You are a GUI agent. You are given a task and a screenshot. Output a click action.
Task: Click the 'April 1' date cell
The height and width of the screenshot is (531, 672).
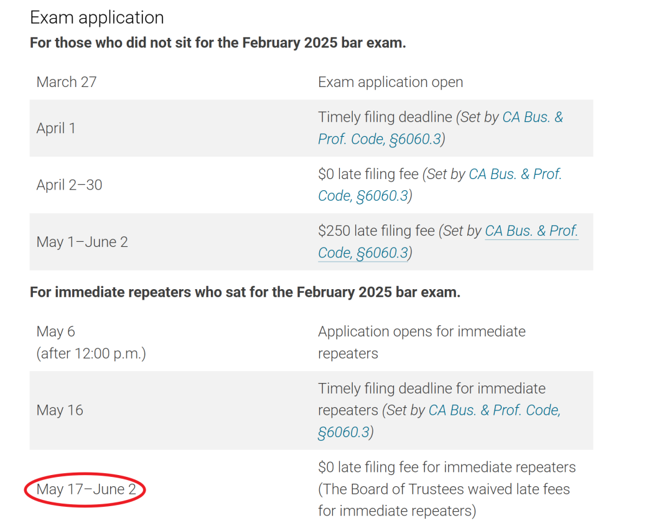(x=56, y=128)
